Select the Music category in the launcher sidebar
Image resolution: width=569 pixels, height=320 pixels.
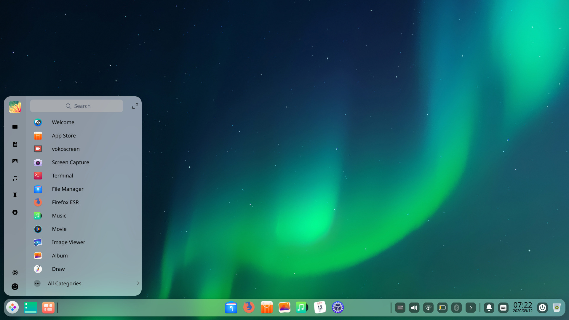coord(15,178)
